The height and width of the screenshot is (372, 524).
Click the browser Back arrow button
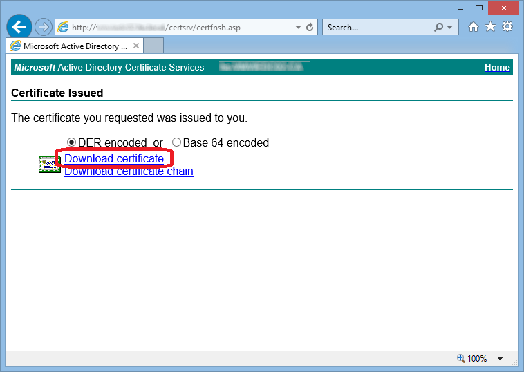(19, 27)
